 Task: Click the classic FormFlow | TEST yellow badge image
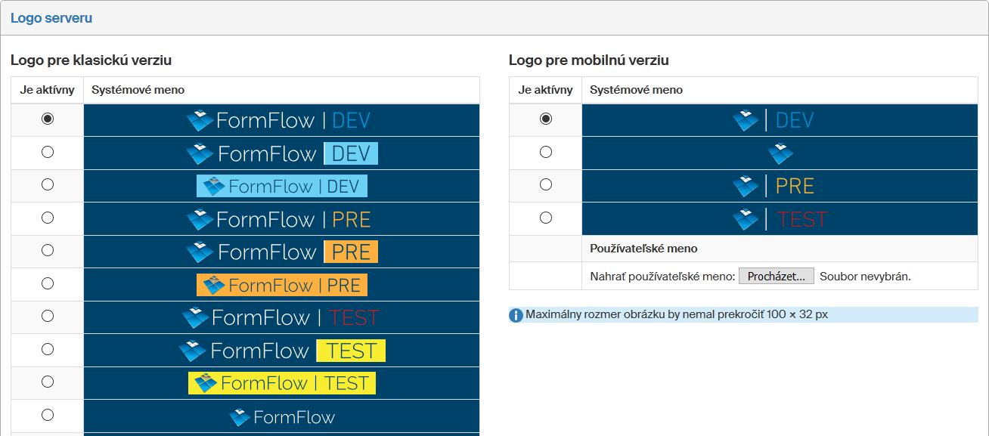coord(282,351)
